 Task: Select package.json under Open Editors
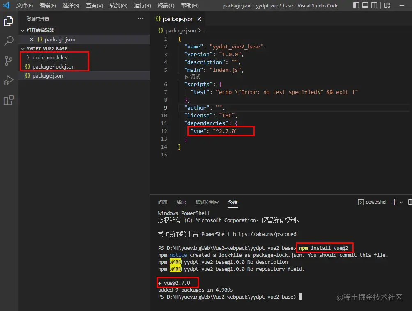(x=60, y=40)
